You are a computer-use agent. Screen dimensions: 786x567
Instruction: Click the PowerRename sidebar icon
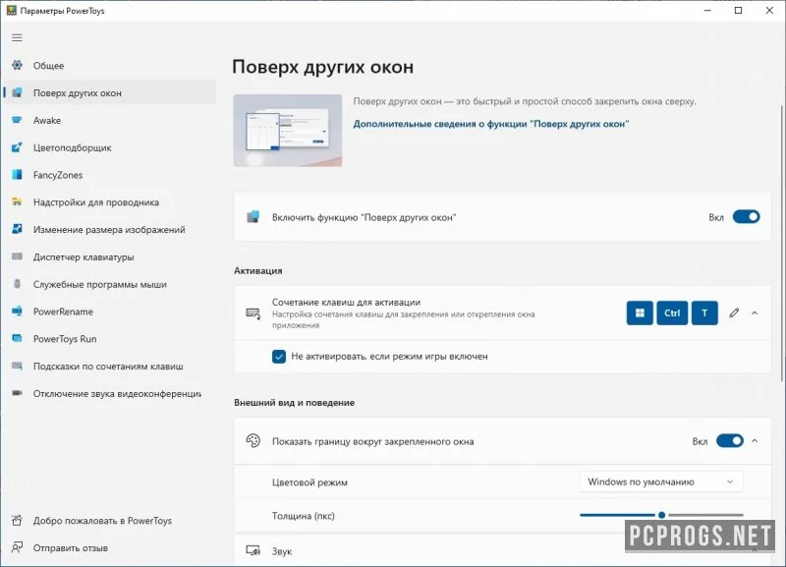(17, 312)
